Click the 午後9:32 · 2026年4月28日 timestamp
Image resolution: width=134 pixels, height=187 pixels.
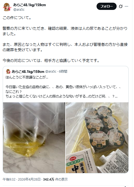pos(22,179)
